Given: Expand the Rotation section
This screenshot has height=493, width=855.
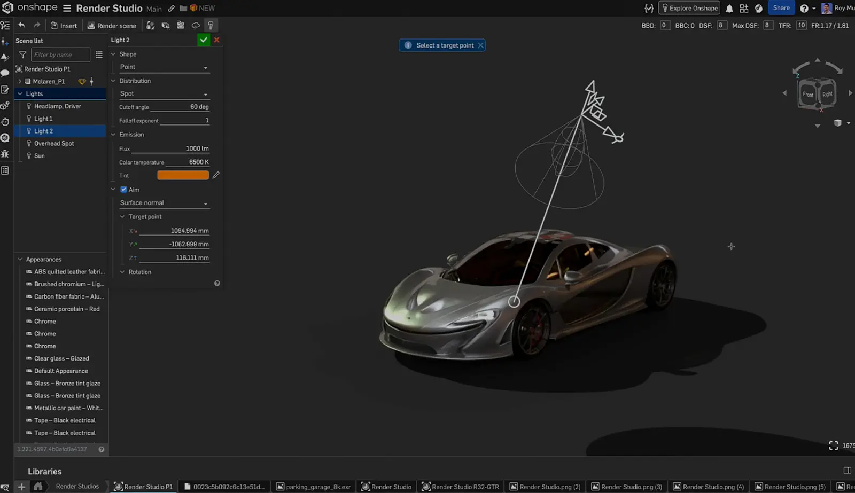Looking at the screenshot, I should (122, 272).
